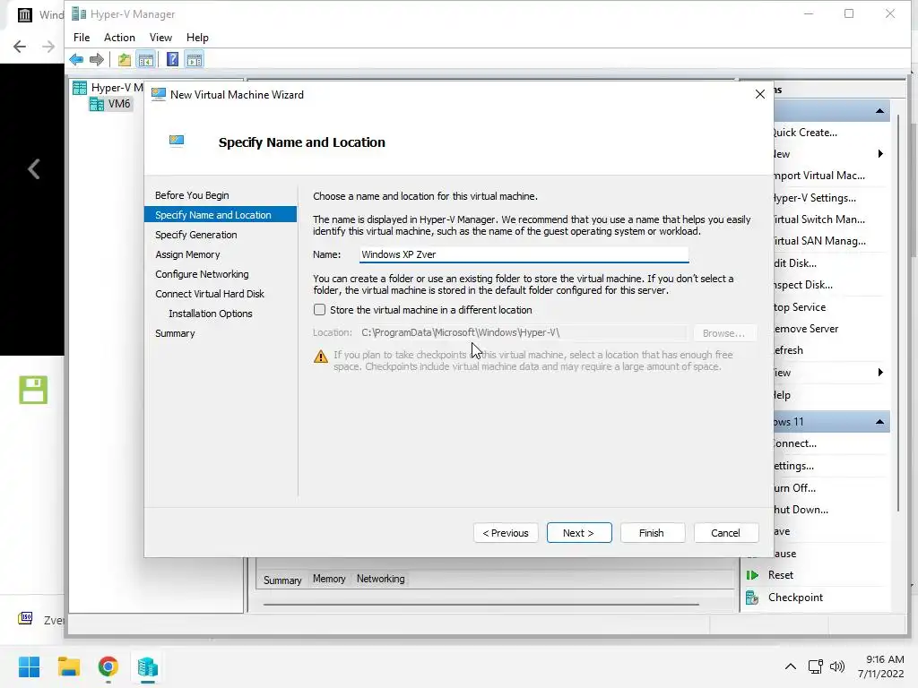Click the Hyper-V Manager taskbar icon

tap(148, 666)
